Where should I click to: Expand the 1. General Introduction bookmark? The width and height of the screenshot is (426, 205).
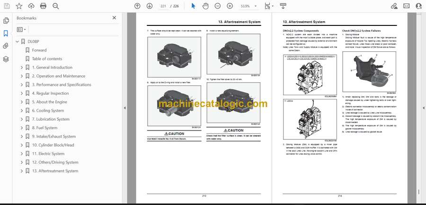point(22,67)
